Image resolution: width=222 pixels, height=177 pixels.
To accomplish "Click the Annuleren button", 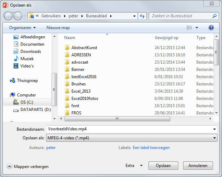I will pos(198,166).
